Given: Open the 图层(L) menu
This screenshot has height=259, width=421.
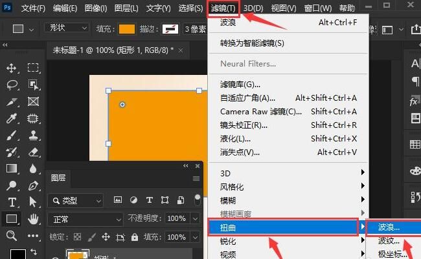Looking at the screenshot, I should pos(126,8).
